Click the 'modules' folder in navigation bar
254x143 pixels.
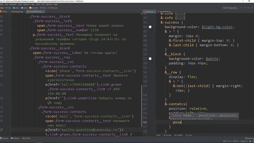(x=34, y=8)
